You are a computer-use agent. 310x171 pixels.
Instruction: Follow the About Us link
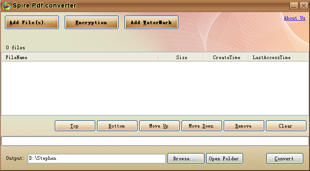click(x=295, y=18)
